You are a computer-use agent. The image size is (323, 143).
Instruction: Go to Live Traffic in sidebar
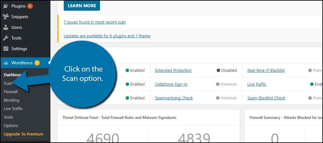click(13, 109)
